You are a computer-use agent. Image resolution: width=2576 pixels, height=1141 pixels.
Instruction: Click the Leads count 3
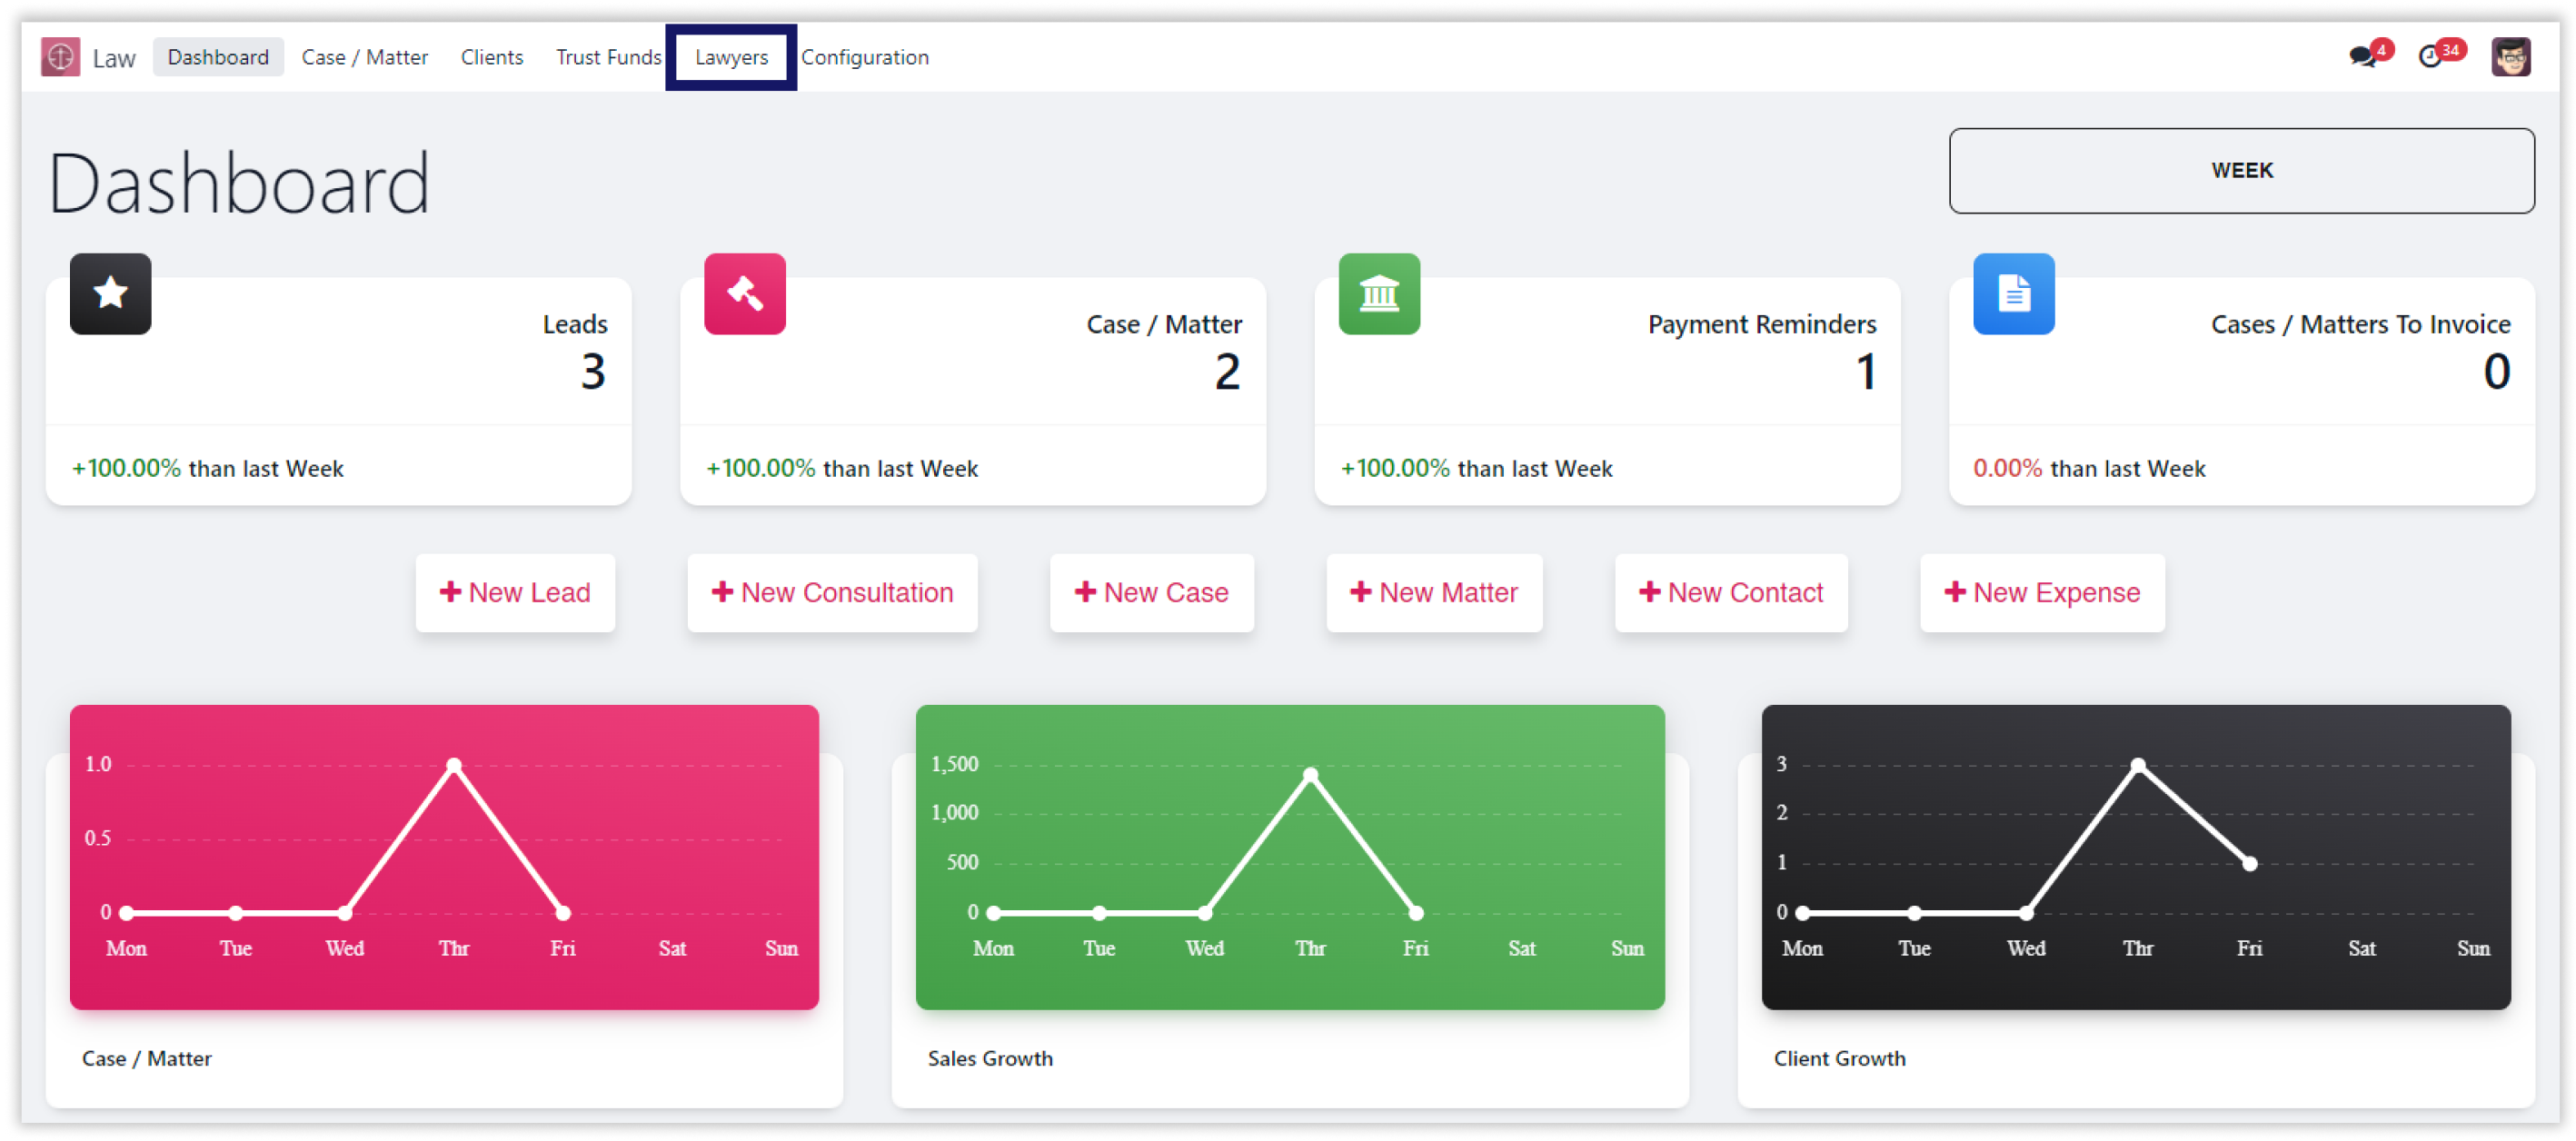(593, 372)
